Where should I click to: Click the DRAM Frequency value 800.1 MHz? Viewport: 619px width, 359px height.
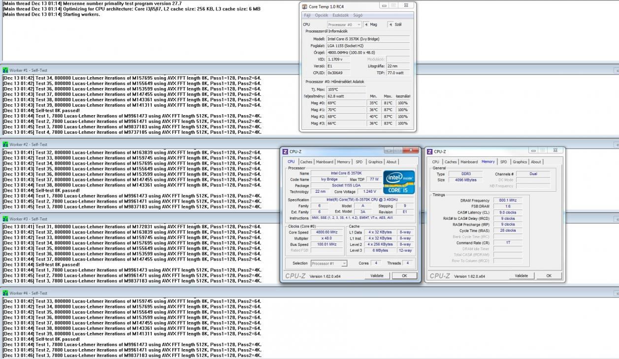(x=508, y=201)
